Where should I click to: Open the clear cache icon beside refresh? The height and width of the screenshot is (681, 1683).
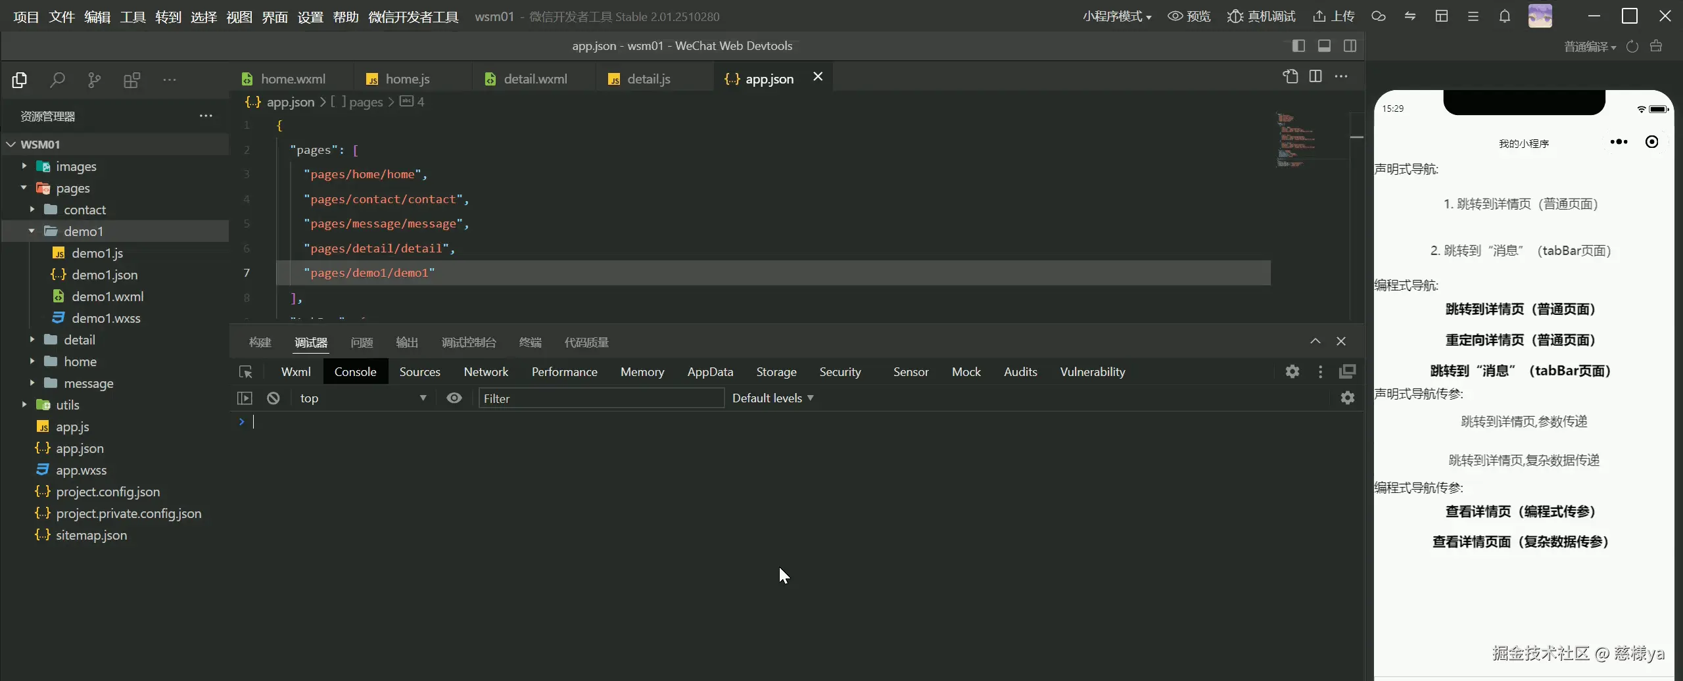1656,46
